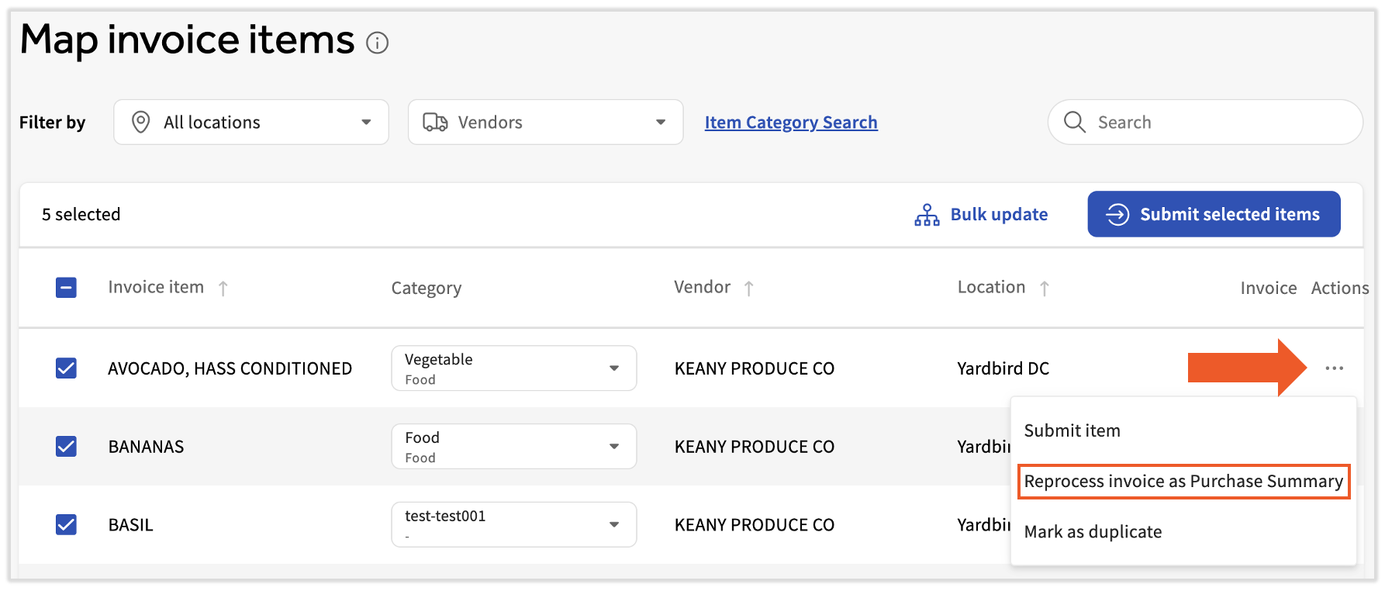Click Submit selected items button
Viewport: 1385px width, 591px height.
[1213, 215]
